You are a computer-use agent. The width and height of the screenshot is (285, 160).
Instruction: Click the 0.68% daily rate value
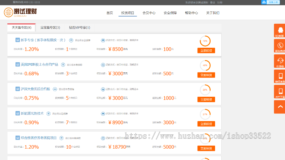tap(32, 74)
